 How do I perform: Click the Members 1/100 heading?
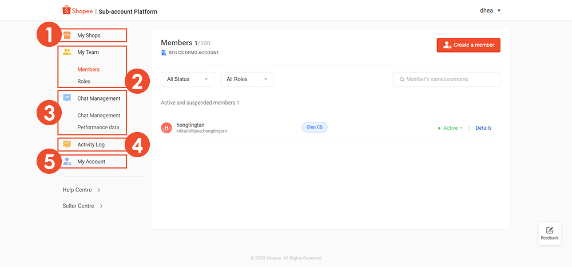click(x=185, y=43)
